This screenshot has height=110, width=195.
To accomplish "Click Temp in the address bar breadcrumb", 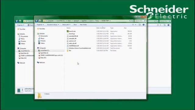I will coord(97,21).
